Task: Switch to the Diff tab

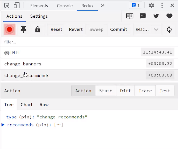Action: pyautogui.click(x=125, y=91)
